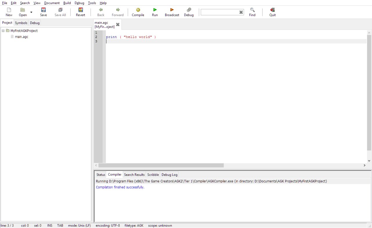Switch to the Compiler message tab
Screen dimensions: 372x228
click(115, 174)
